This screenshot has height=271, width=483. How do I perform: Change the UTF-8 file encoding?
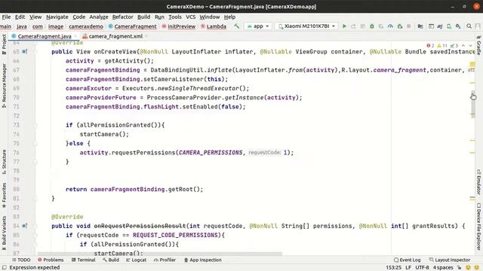tap(422, 267)
